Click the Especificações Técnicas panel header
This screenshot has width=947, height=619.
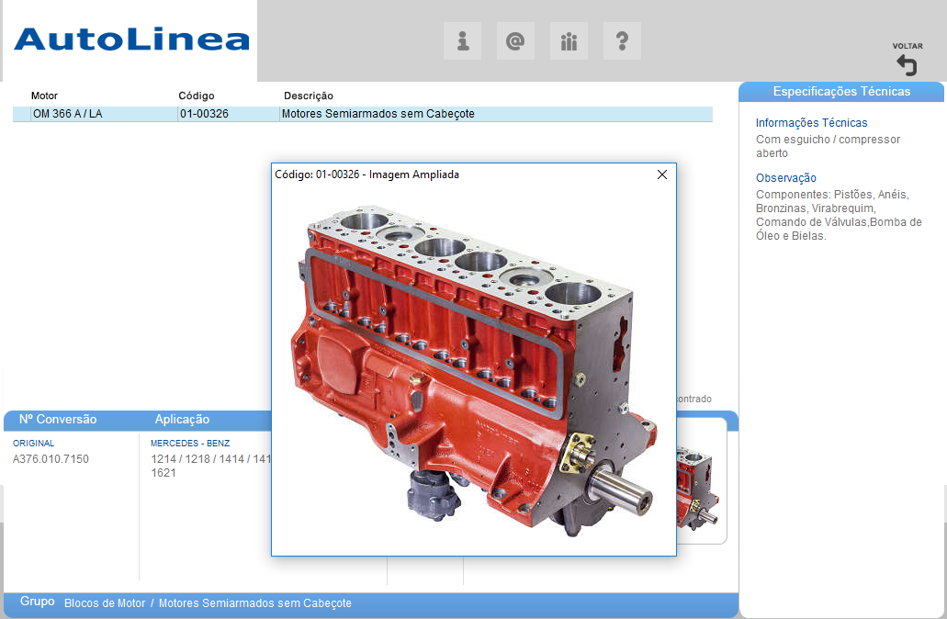841,92
